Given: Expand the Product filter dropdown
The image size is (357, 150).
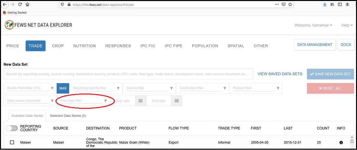Looking at the screenshot, I should pos(278,88).
